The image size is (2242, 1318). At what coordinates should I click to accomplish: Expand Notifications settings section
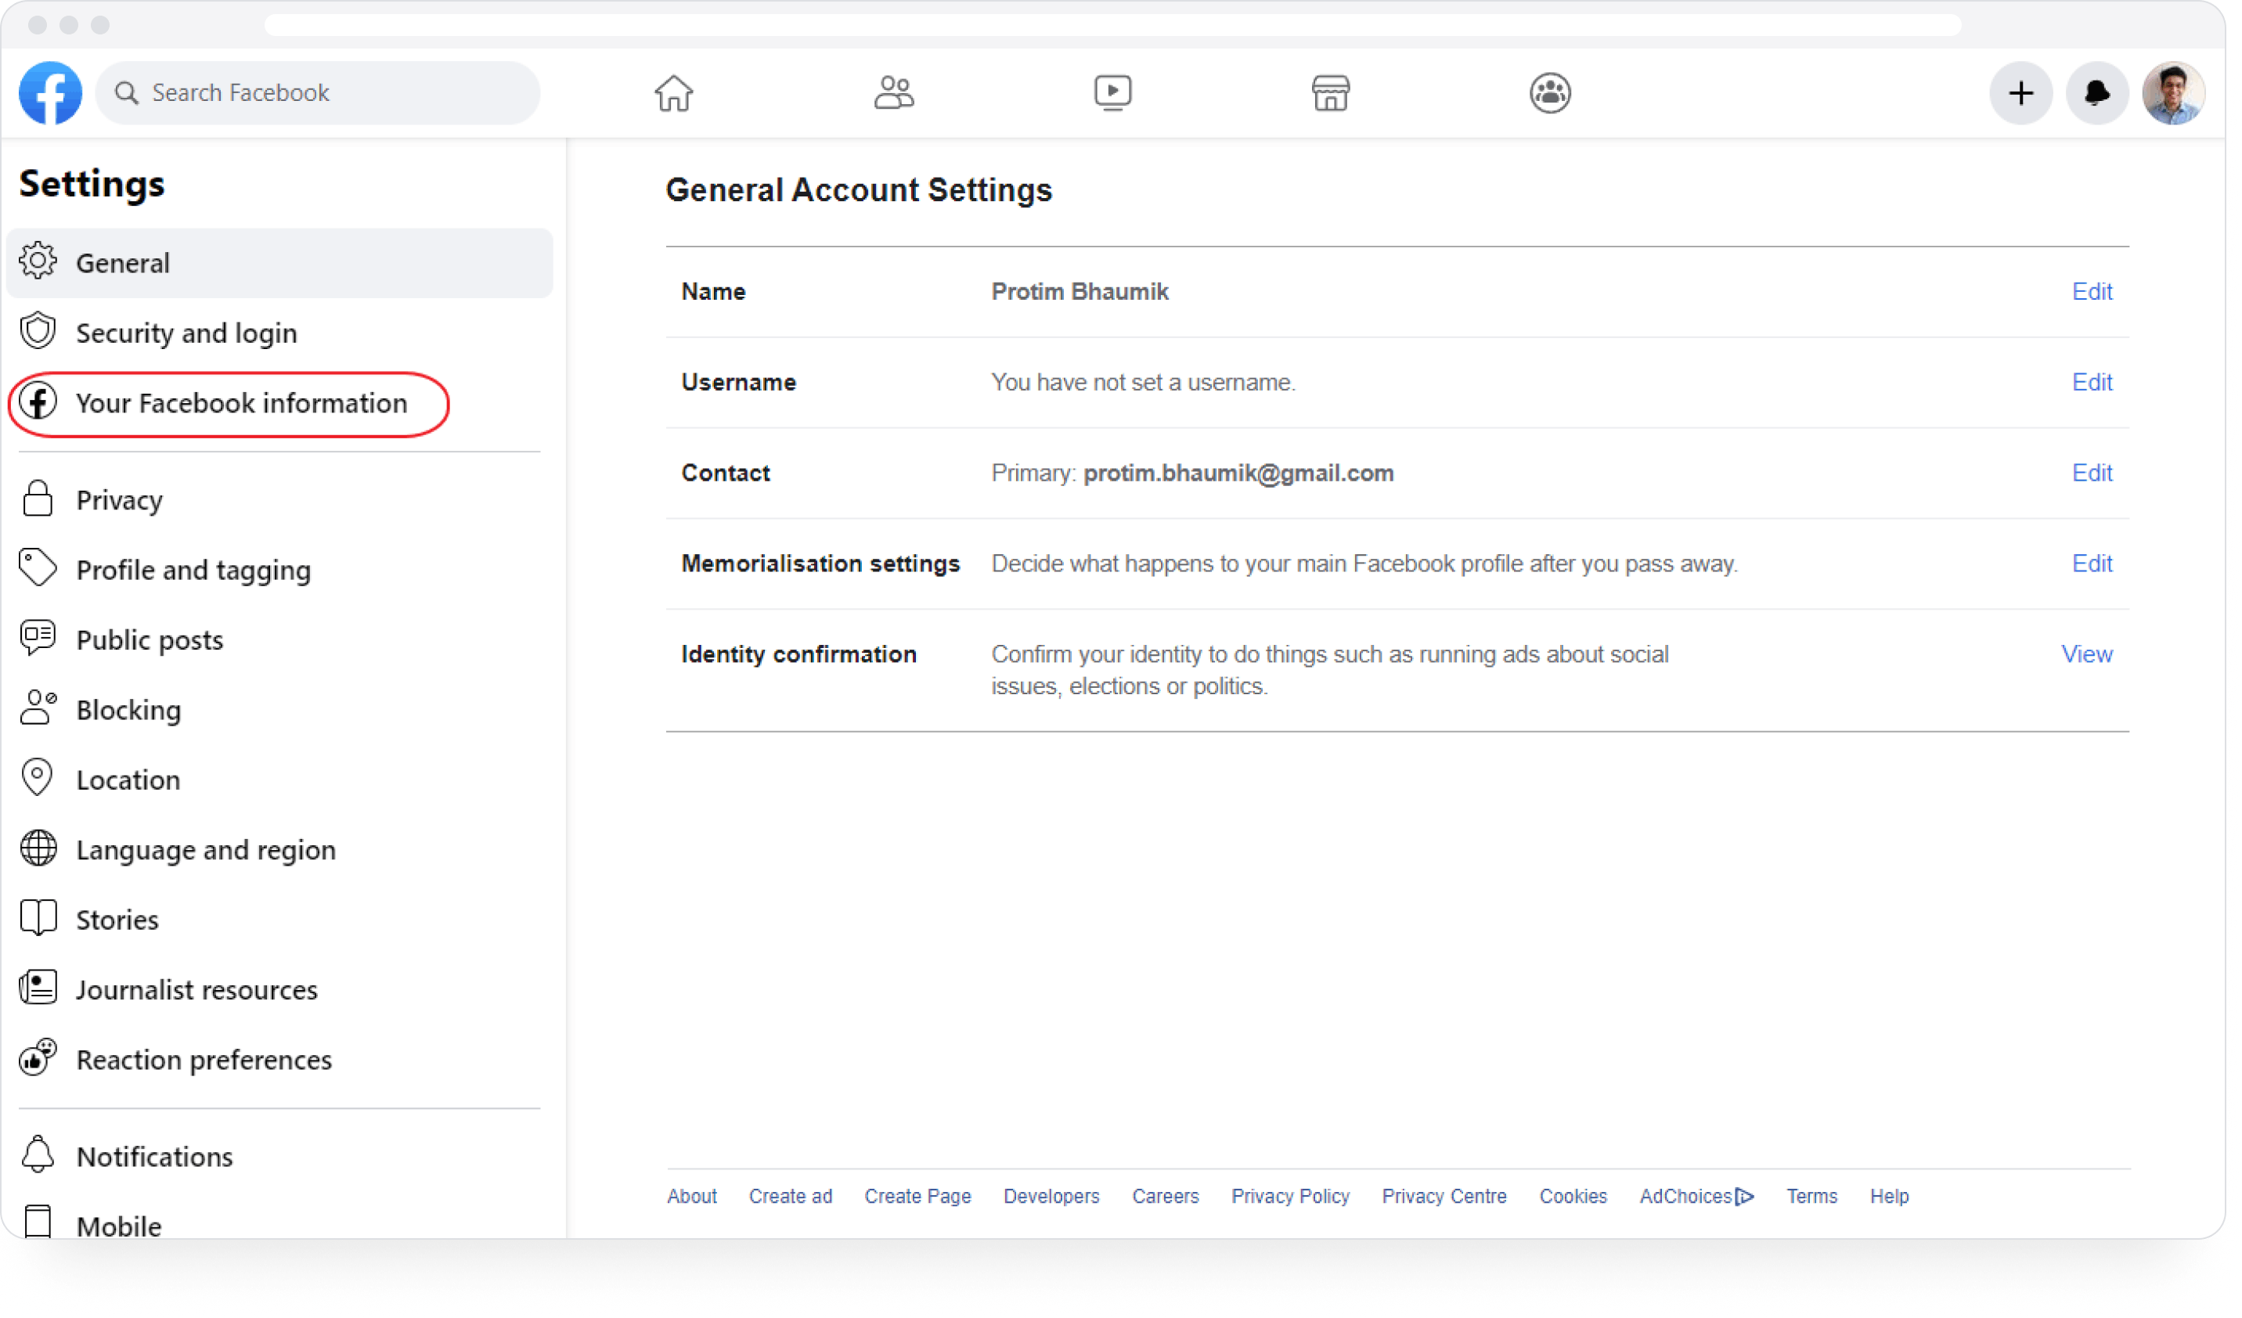152,1155
